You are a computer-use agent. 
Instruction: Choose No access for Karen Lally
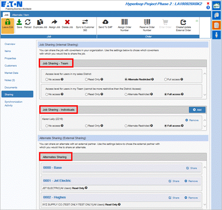pyautogui.click(x=47, y=126)
